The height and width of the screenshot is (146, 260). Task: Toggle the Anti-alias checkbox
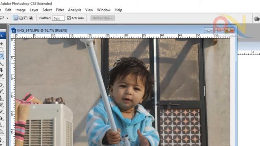click(x=69, y=18)
